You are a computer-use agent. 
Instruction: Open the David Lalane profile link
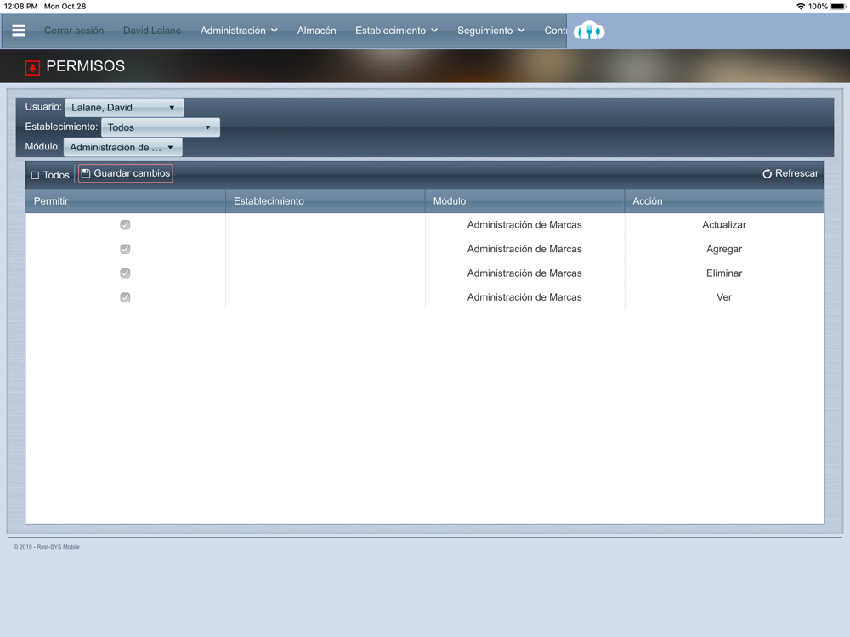152,31
